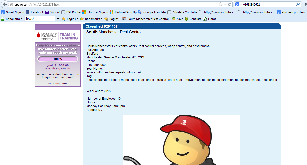Viewport: 307px width, 165px height.
Task: Click the phone number 0161 884 0602
Action: click(x=97, y=65)
